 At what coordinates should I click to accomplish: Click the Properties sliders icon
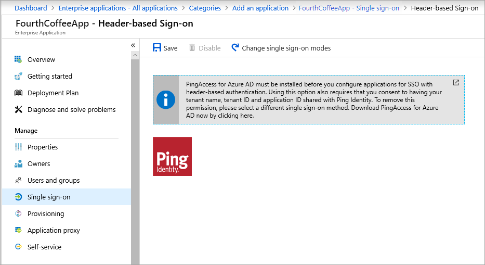18,147
